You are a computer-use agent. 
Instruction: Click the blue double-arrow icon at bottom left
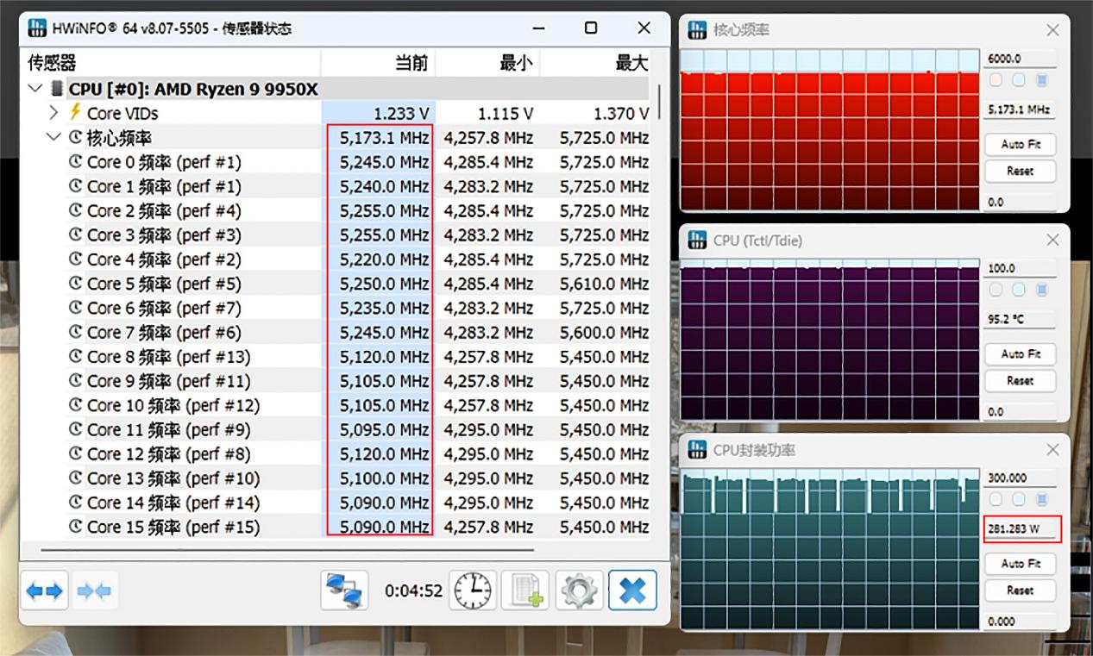coord(43,590)
